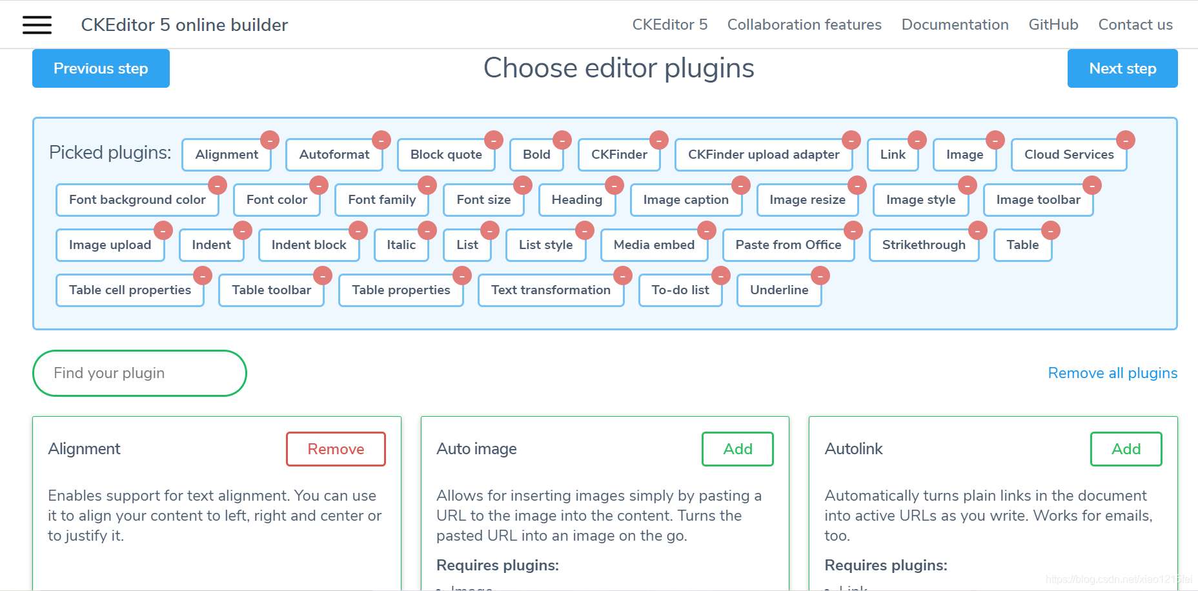Click the Remove all plugins link

1112,373
